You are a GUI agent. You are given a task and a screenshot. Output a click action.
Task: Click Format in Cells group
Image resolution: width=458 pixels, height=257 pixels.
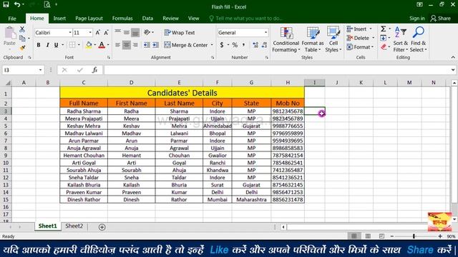[360, 47]
